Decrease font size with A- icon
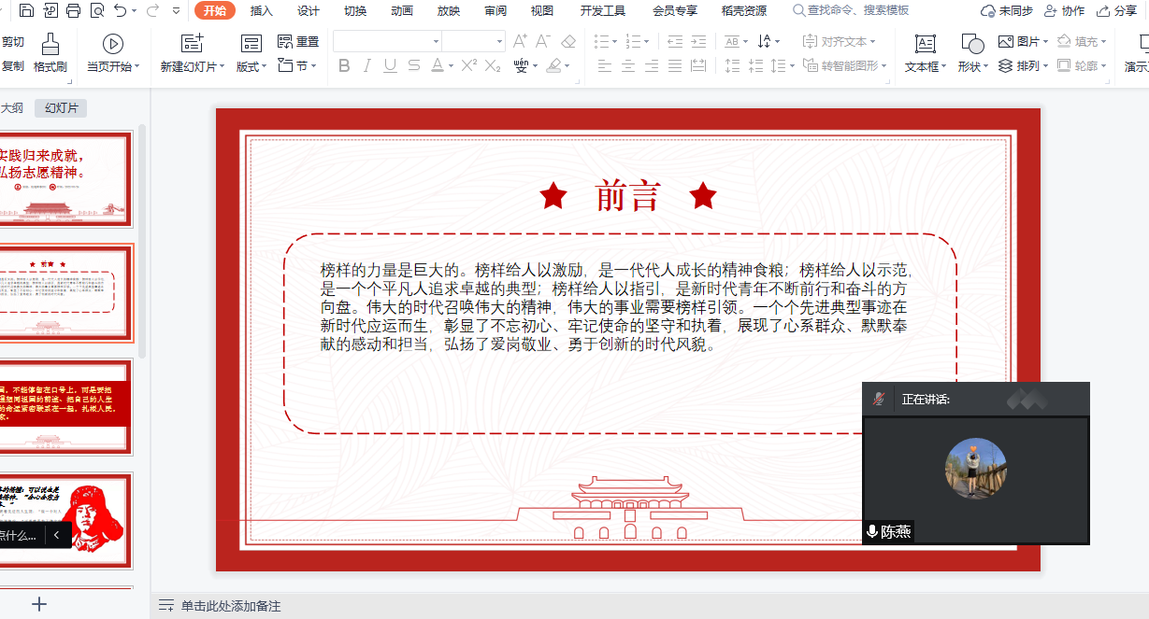The image size is (1149, 619). click(544, 42)
